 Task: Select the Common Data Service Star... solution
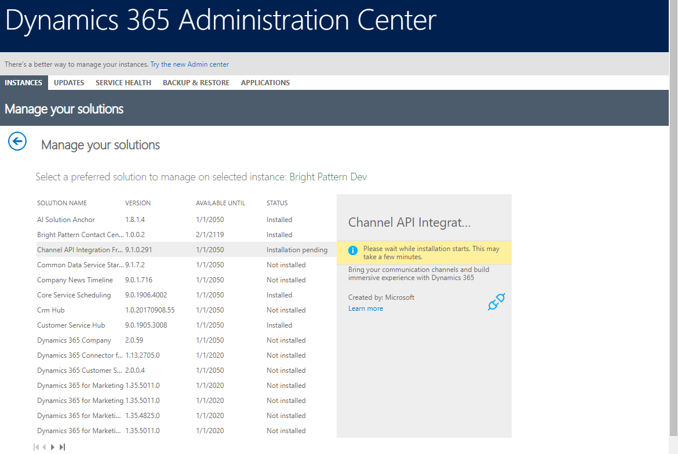click(186, 265)
